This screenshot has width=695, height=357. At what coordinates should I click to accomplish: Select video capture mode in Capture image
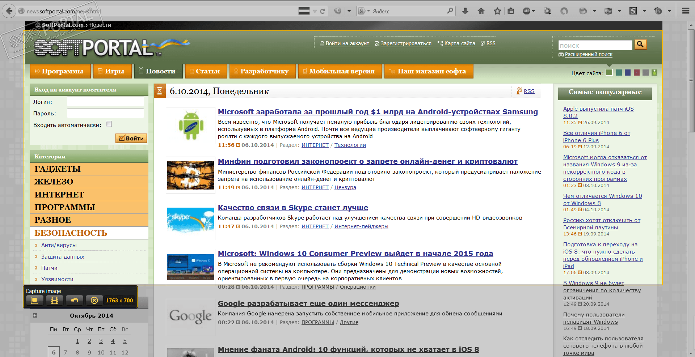click(55, 300)
